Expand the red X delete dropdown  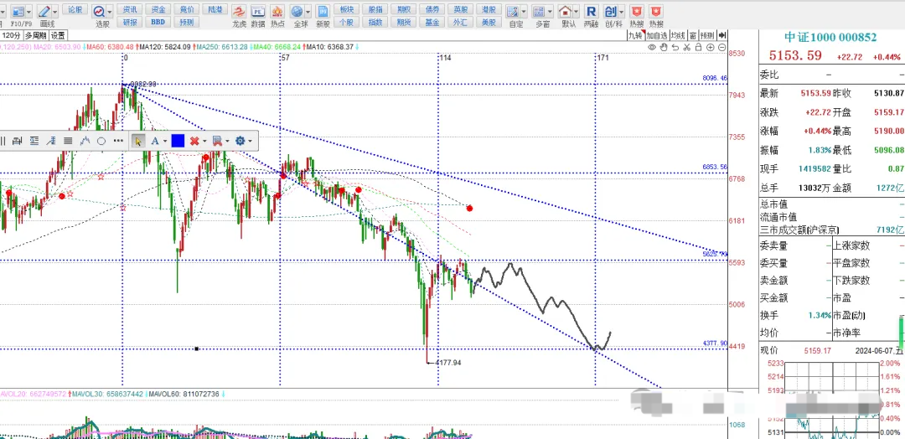click(x=205, y=142)
